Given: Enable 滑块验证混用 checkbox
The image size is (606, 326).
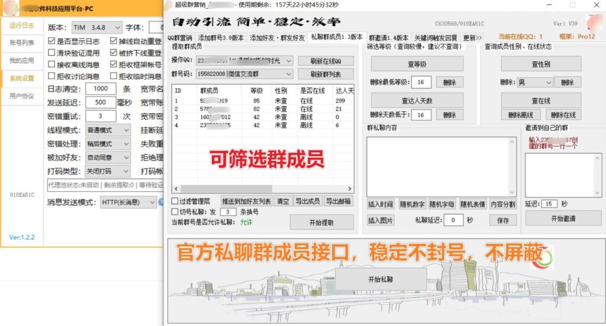Looking at the screenshot, I should click(51, 53).
